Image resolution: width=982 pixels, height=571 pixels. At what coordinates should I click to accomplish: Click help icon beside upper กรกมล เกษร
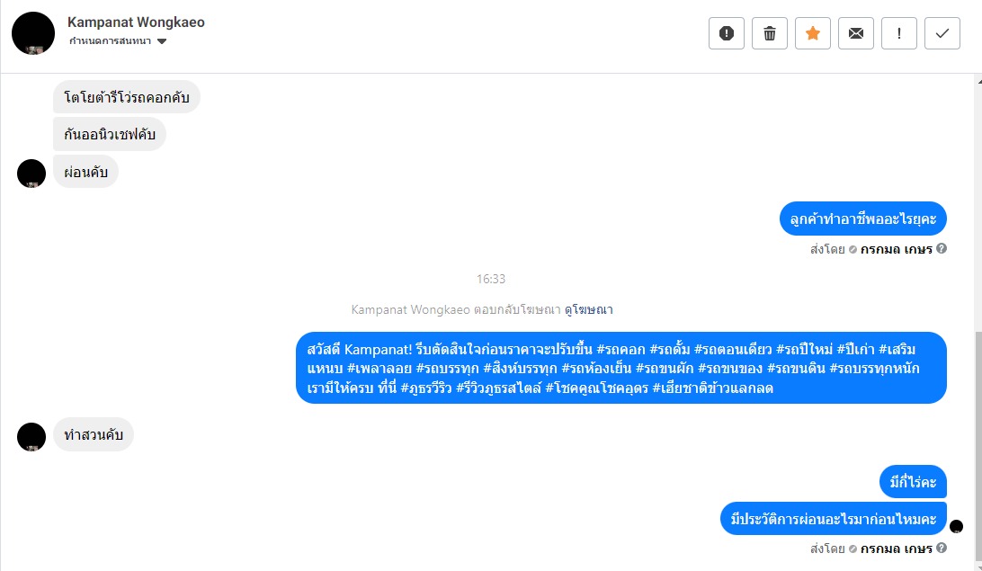click(x=942, y=248)
